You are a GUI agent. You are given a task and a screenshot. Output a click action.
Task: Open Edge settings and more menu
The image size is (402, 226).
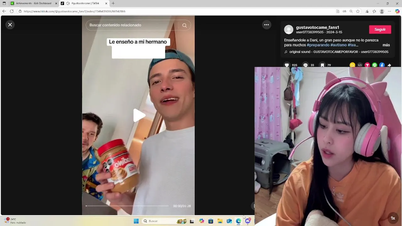click(x=390, y=11)
